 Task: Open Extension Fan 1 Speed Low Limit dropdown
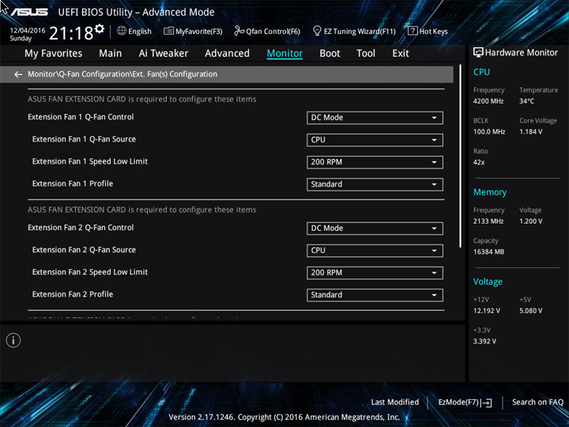(x=375, y=162)
